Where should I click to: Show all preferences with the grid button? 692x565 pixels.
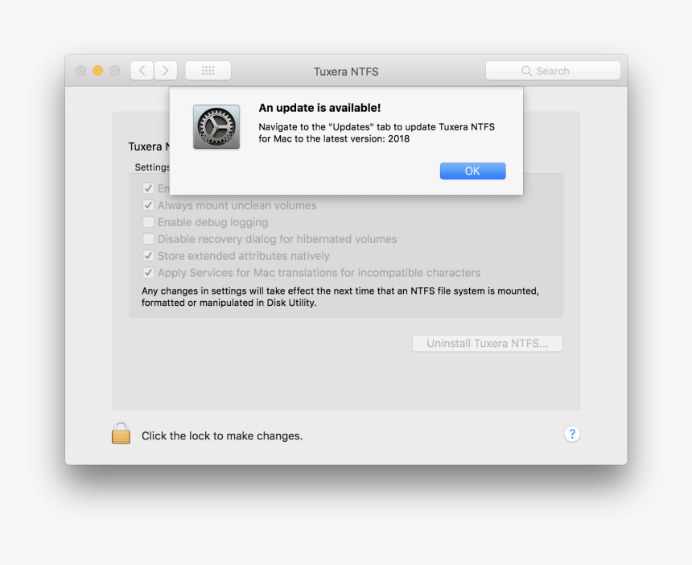pyautogui.click(x=208, y=71)
